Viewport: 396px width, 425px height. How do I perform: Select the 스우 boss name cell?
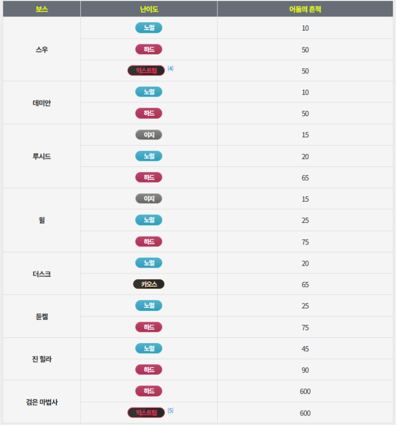[x=42, y=49]
